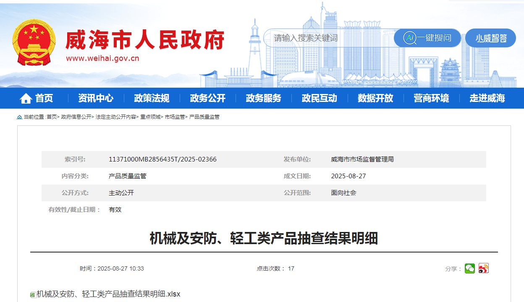Go to 首页 in navigation bar
Image resolution: width=524 pixels, height=302 pixels.
click(x=44, y=99)
